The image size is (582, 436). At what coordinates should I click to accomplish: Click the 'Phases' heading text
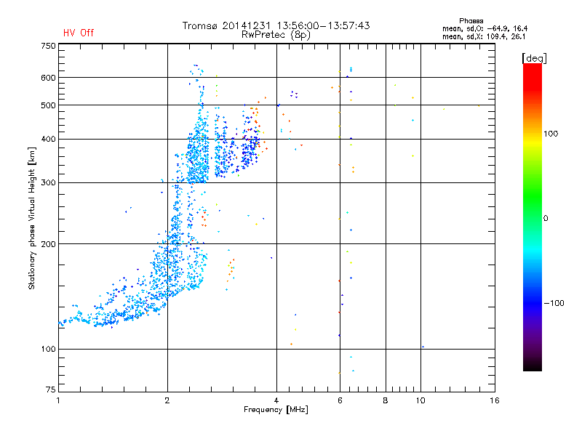click(471, 21)
